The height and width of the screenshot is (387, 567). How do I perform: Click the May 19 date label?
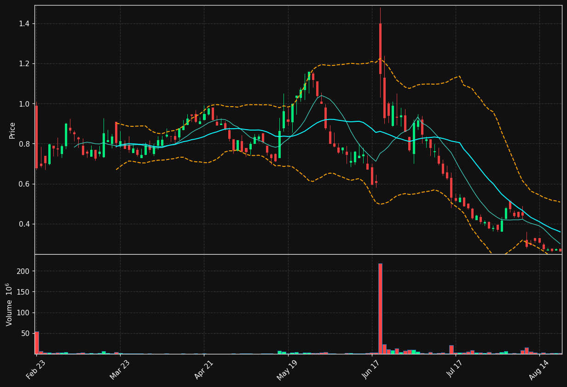coord(287,370)
